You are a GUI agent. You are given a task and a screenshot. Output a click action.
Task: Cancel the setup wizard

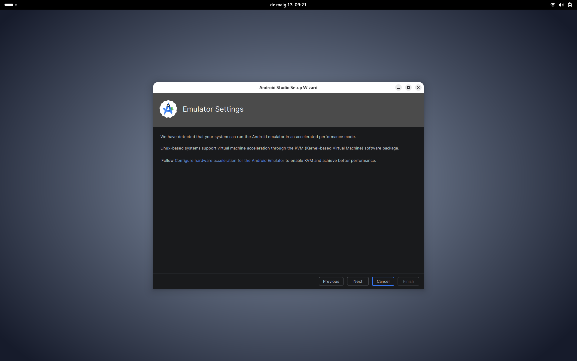(x=383, y=281)
